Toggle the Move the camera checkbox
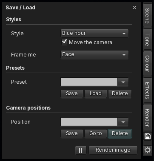 click(64, 42)
